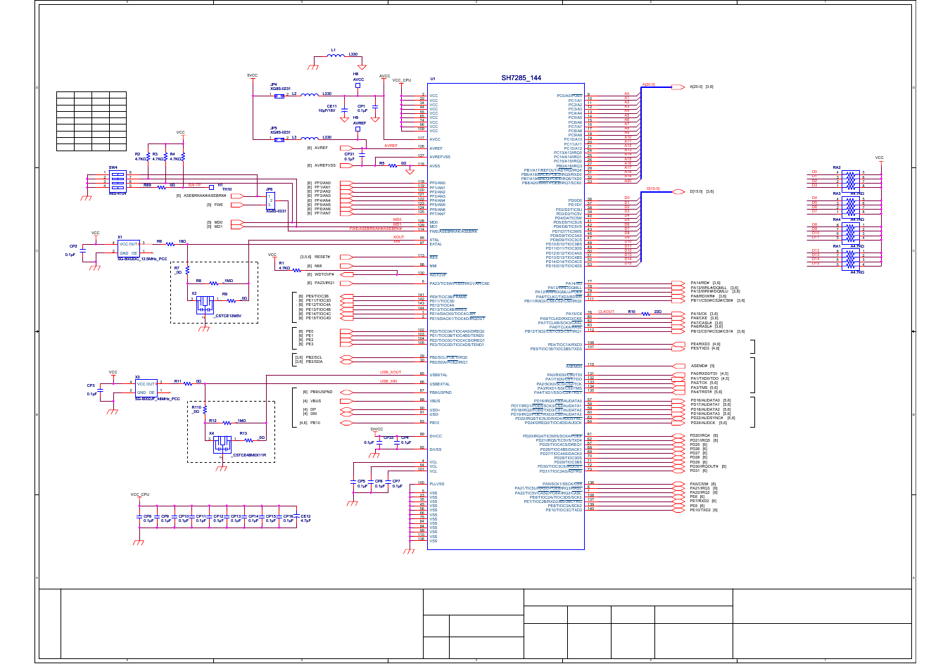
Task: Click the XOUT net label
Action: (x=399, y=237)
